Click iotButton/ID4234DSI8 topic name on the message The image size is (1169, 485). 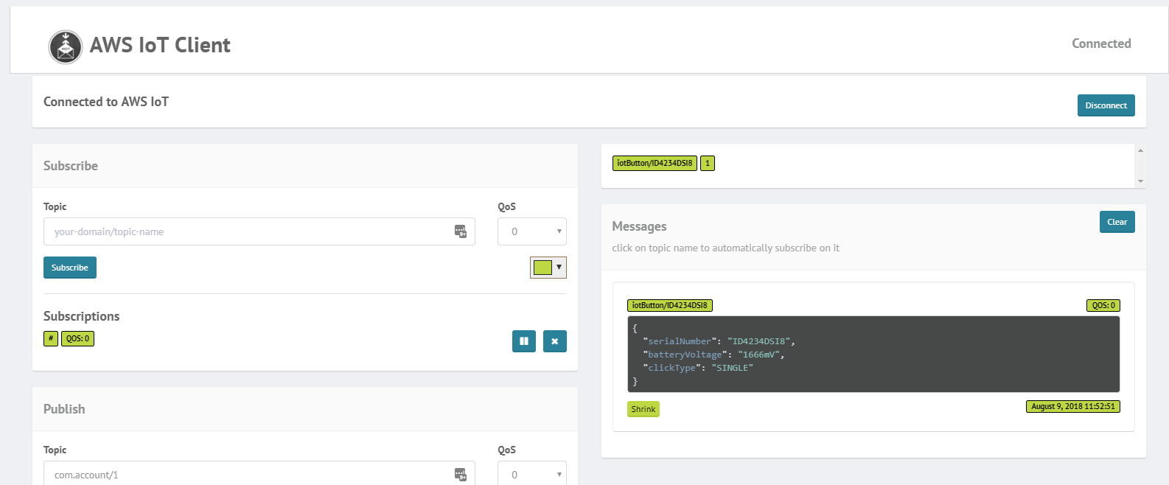click(x=670, y=305)
